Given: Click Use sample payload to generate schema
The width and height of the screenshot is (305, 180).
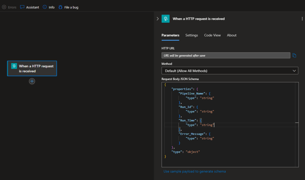Looking at the screenshot, I should pos(194,171).
